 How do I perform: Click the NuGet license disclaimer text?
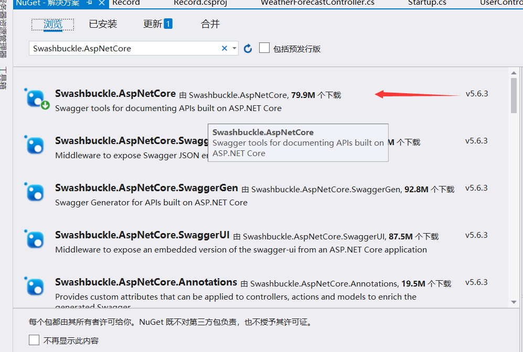pyautogui.click(x=170, y=322)
